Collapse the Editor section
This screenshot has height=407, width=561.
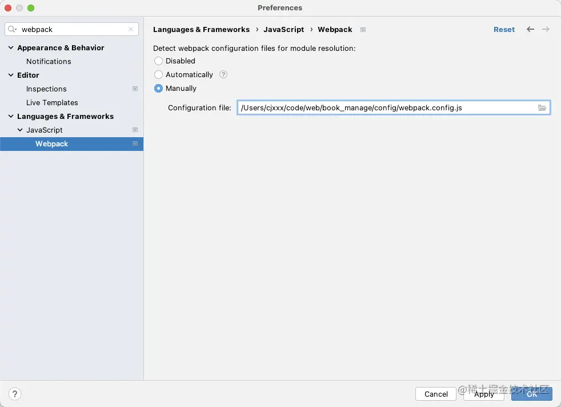tap(11, 75)
